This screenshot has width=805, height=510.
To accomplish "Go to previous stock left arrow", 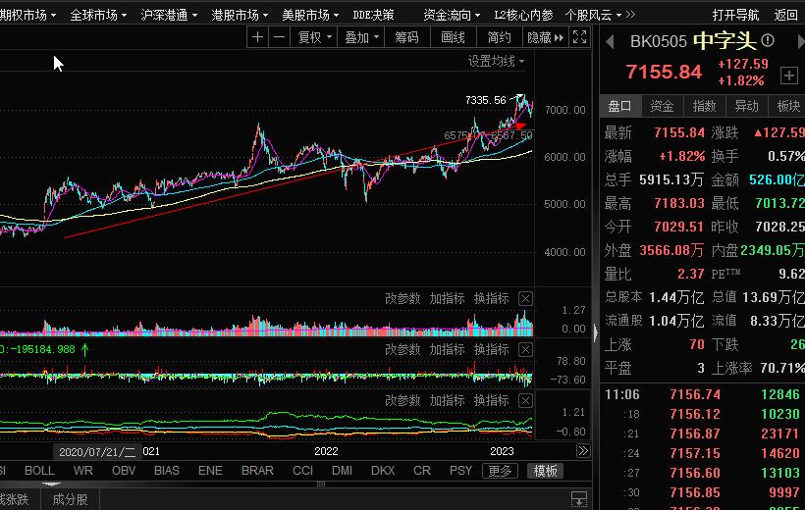I will (x=610, y=41).
